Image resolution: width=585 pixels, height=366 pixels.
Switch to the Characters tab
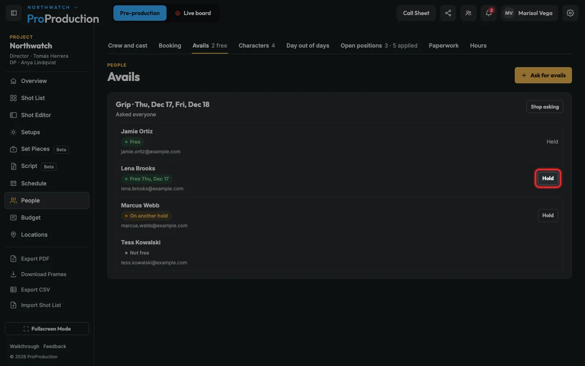point(257,46)
